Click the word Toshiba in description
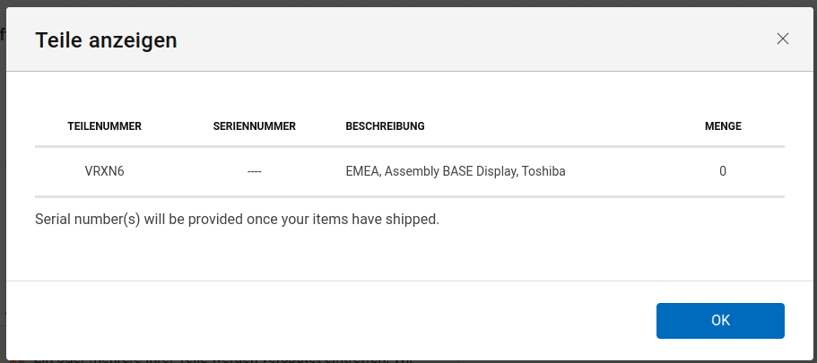 (x=543, y=171)
